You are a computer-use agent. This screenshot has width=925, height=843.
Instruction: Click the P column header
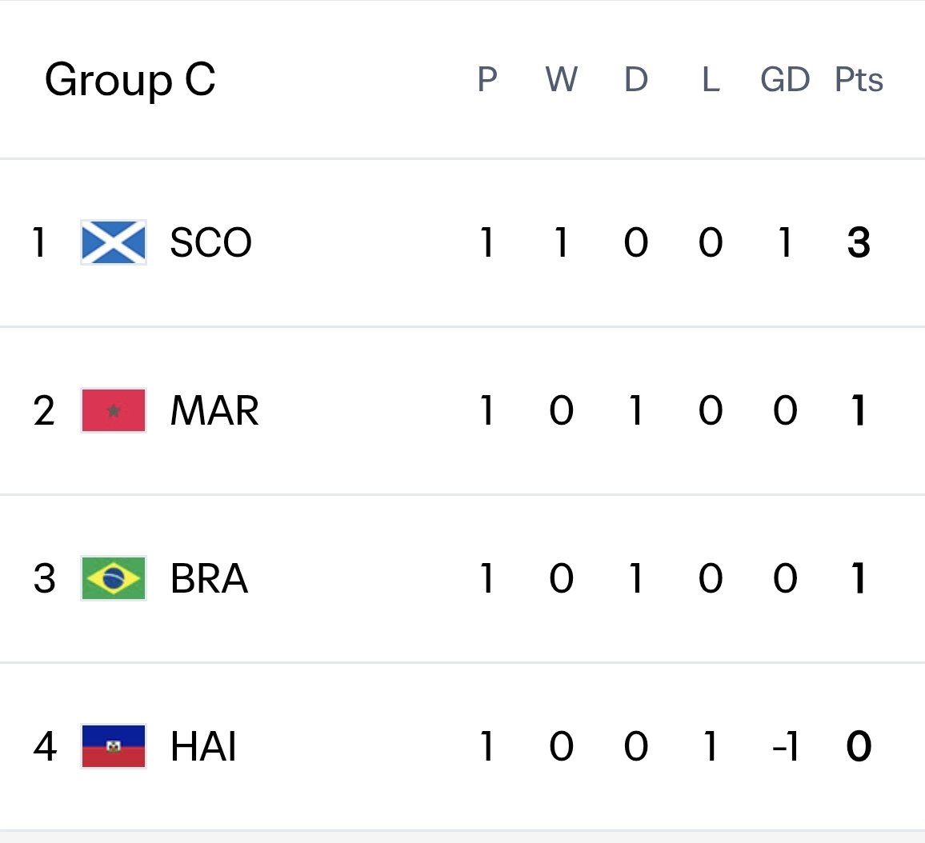487,79
